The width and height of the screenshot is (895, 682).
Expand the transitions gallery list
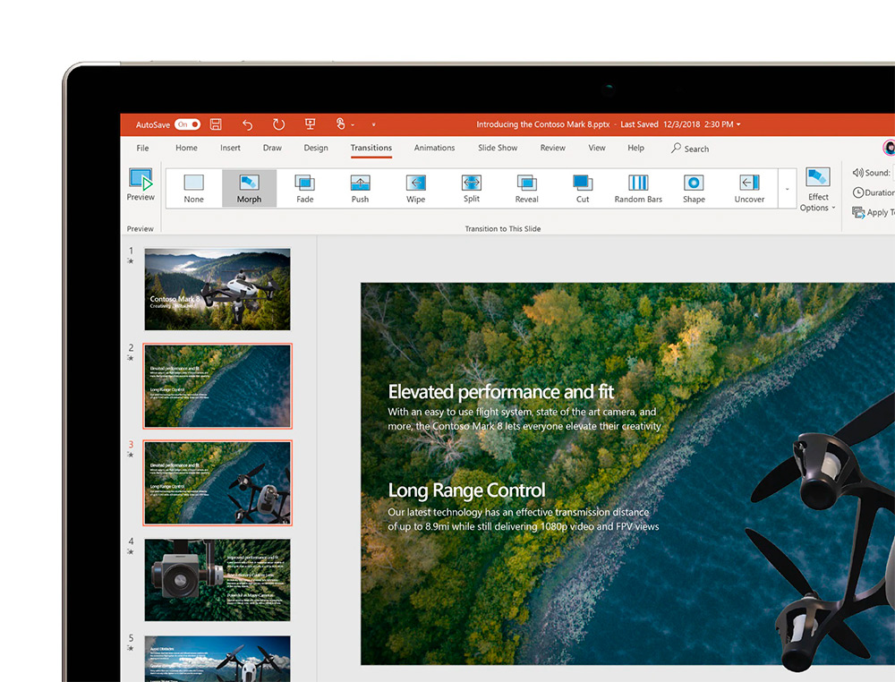pyautogui.click(x=788, y=189)
